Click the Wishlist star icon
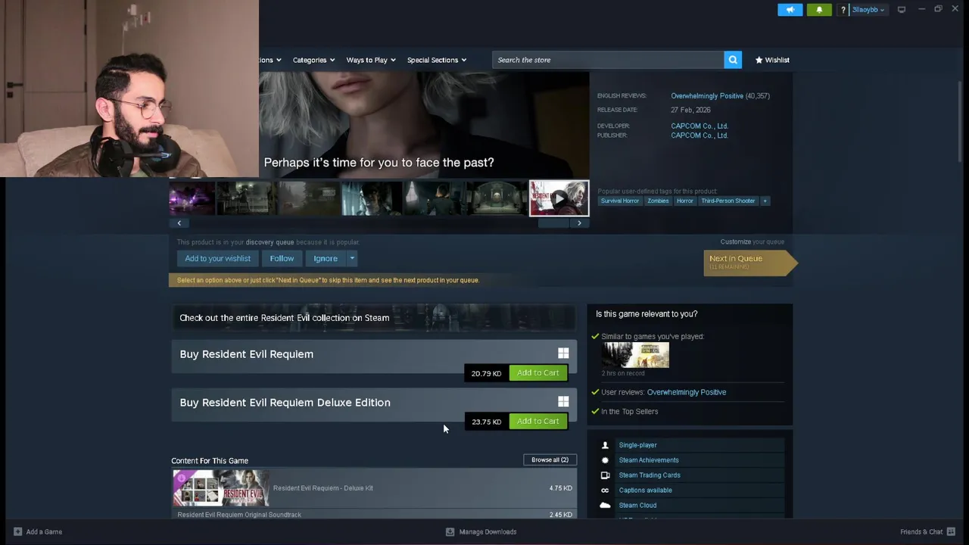Image resolution: width=969 pixels, height=545 pixels. click(x=759, y=60)
